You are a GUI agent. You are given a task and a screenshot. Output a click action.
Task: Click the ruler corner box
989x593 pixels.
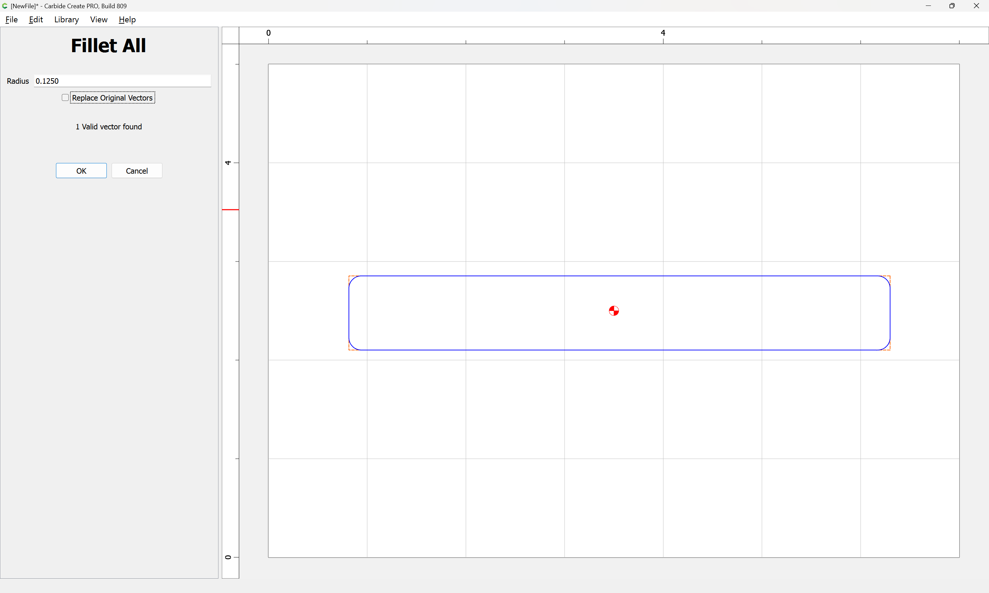click(x=230, y=36)
